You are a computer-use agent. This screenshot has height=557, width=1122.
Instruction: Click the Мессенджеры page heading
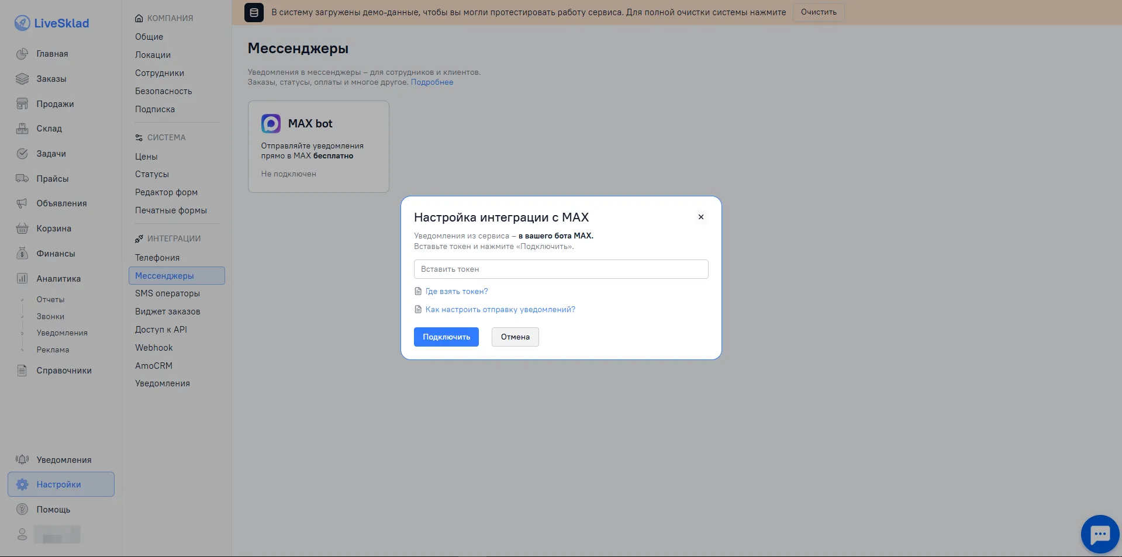pyautogui.click(x=298, y=49)
